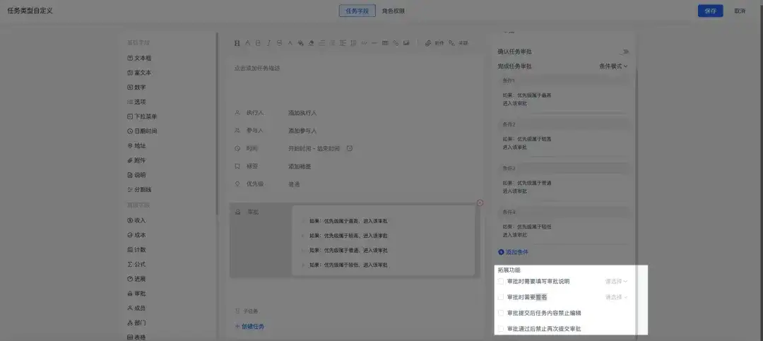The width and height of the screenshot is (763, 341).
Task: Select the 下拉菜单 field type
Action: 142,116
